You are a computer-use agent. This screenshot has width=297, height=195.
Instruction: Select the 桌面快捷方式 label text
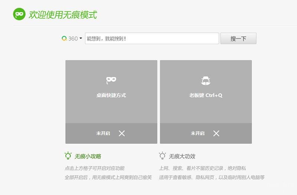click(x=111, y=95)
